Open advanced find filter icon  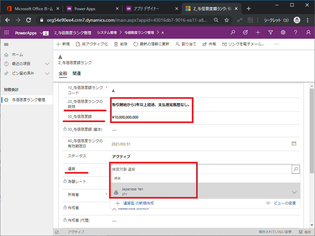[270, 32]
